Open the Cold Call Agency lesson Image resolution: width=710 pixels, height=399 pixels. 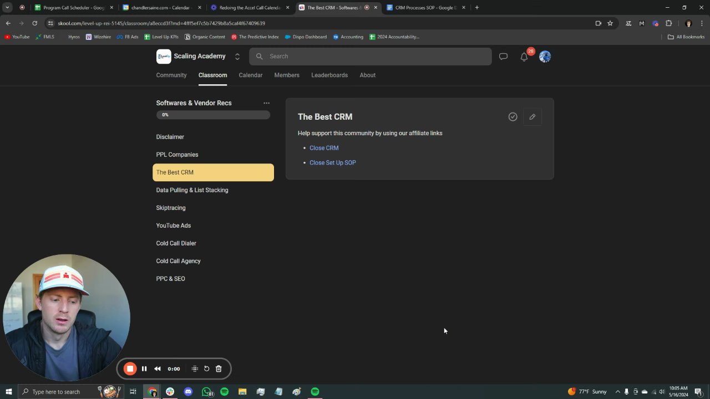pos(213,261)
